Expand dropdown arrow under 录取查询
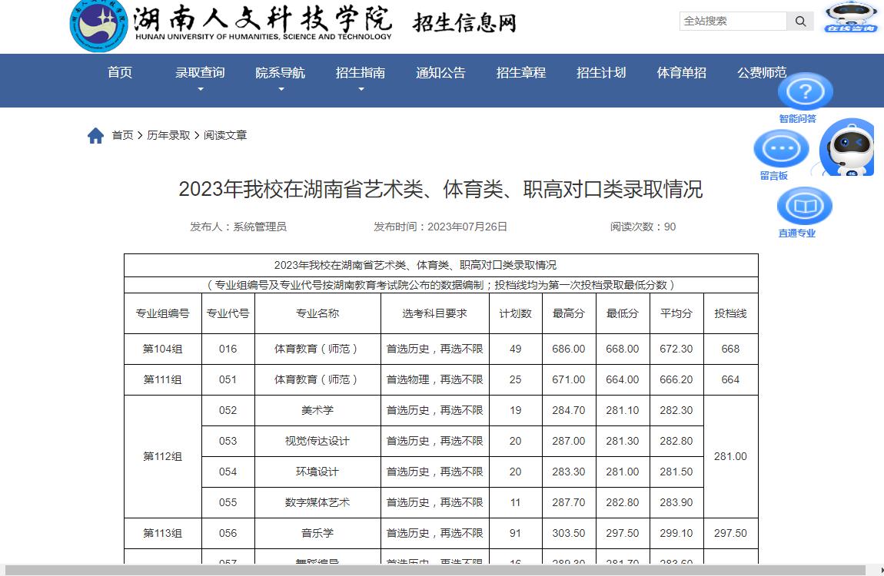The image size is (884, 576). pos(200,89)
